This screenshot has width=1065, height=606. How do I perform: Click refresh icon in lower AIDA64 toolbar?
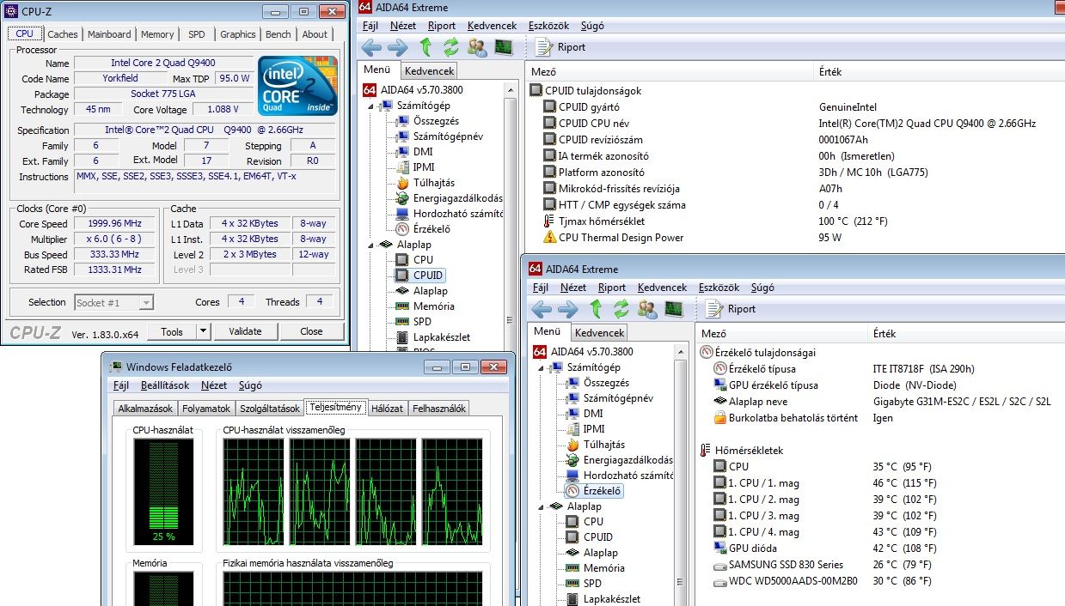tap(621, 309)
